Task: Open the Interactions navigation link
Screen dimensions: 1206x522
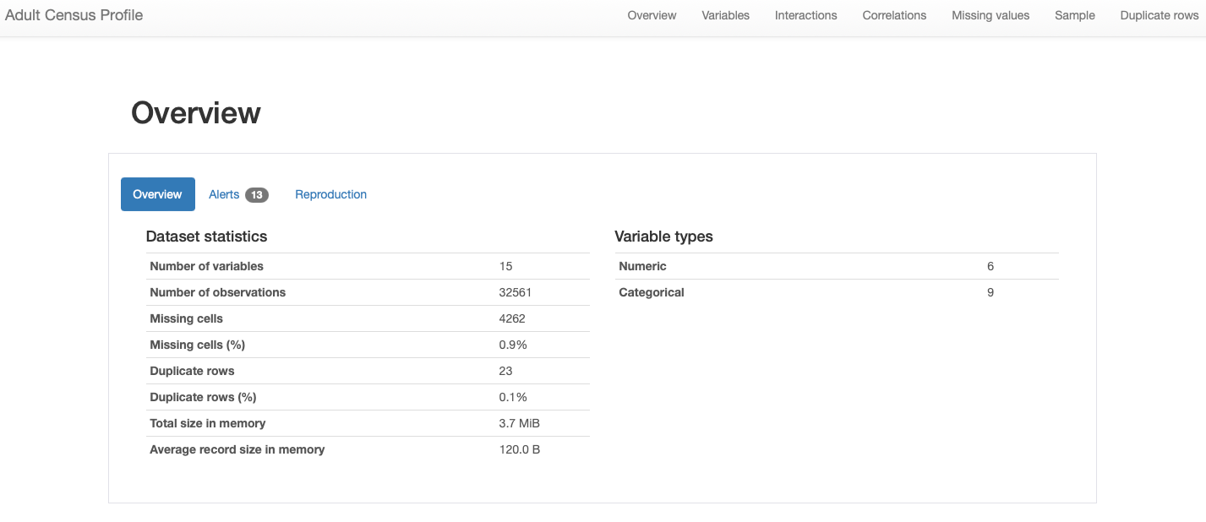Action: pos(805,15)
